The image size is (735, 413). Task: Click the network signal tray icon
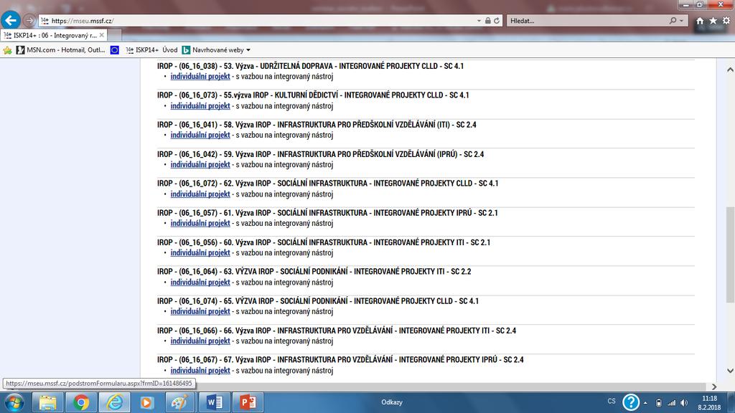click(x=672, y=403)
